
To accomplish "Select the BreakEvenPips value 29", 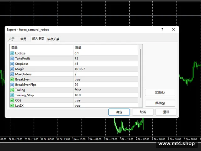I will point(76,85).
